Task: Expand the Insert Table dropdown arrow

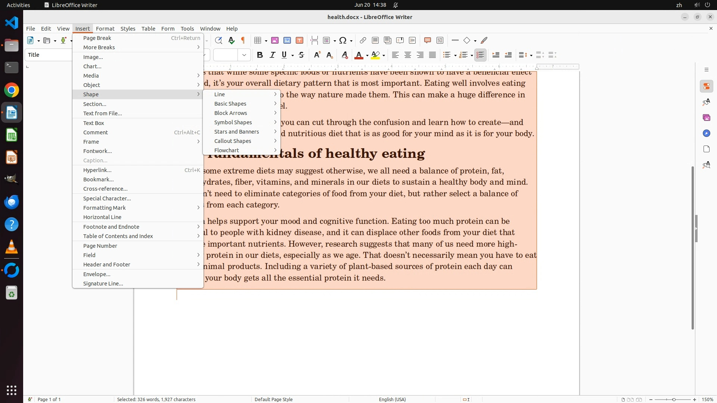Action: point(266,41)
